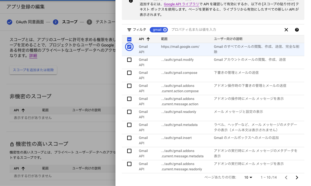Click the .../auth/gmail.modify scope text
311x186 pixels.
(x=177, y=60)
